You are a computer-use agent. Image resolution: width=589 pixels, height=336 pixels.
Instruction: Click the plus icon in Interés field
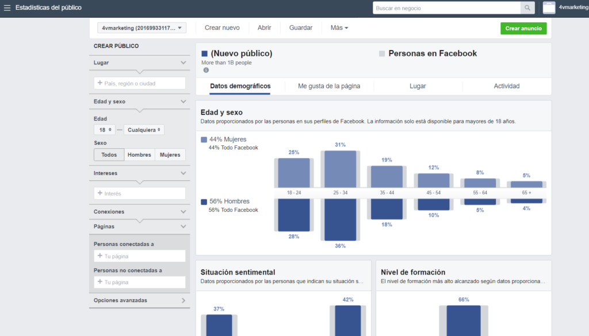point(100,194)
